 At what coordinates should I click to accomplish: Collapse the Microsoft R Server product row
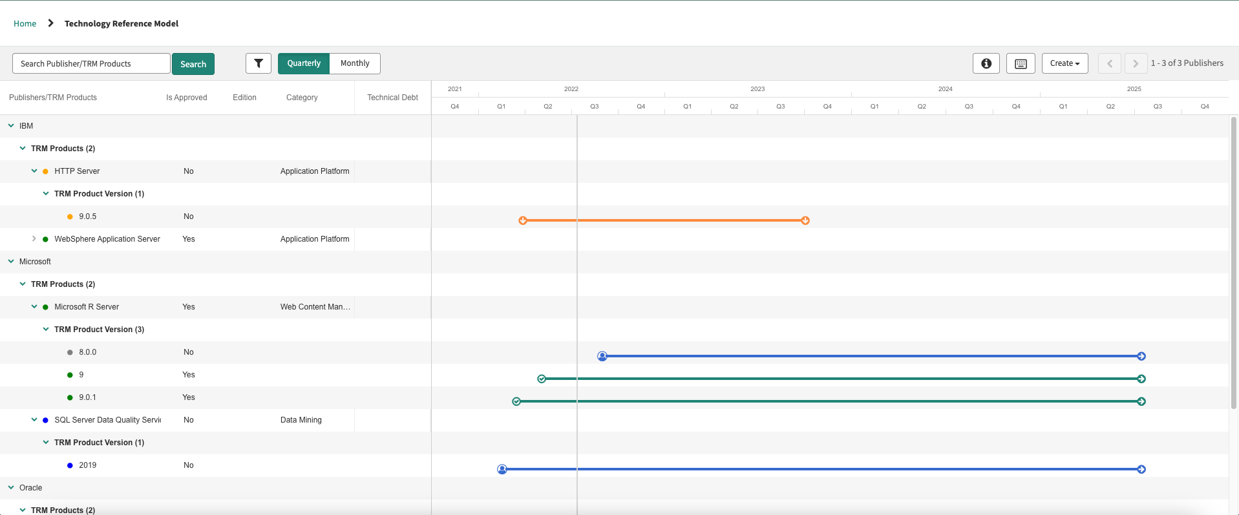click(34, 306)
